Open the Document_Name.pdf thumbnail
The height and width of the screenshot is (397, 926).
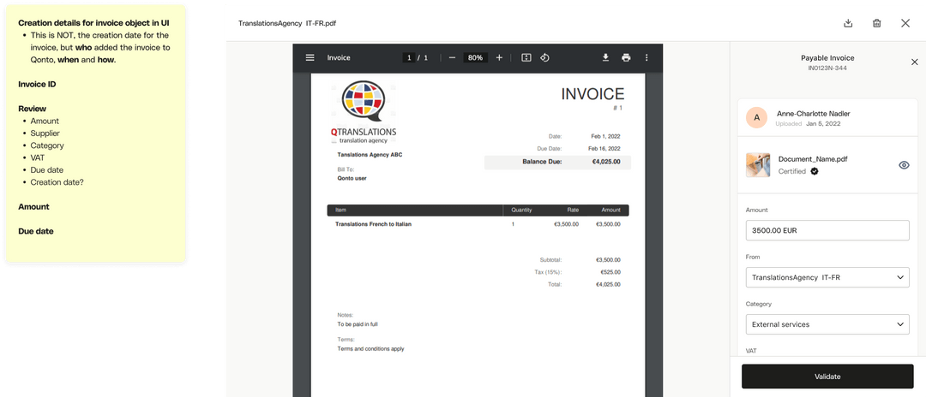pyautogui.click(x=758, y=165)
